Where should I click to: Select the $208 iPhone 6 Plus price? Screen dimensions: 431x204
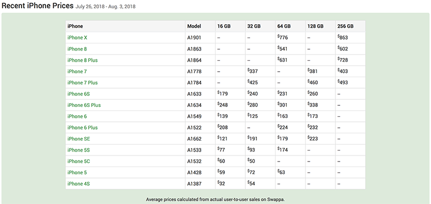(222, 127)
